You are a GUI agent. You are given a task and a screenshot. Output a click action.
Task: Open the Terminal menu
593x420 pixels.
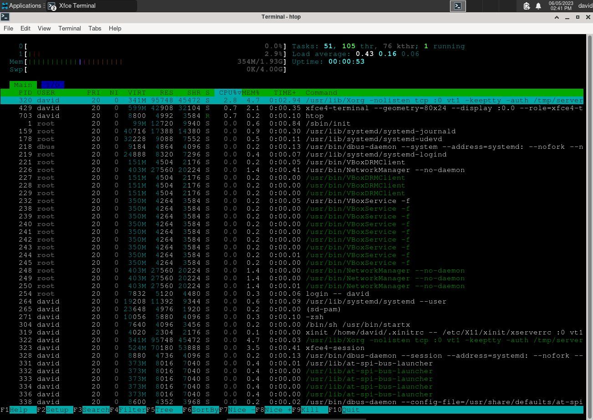pyautogui.click(x=70, y=28)
